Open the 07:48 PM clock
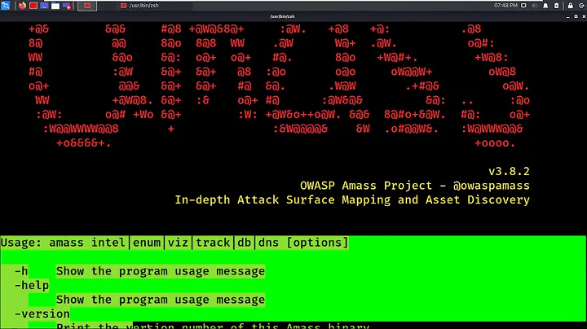This screenshot has height=329, width=587. click(505, 6)
